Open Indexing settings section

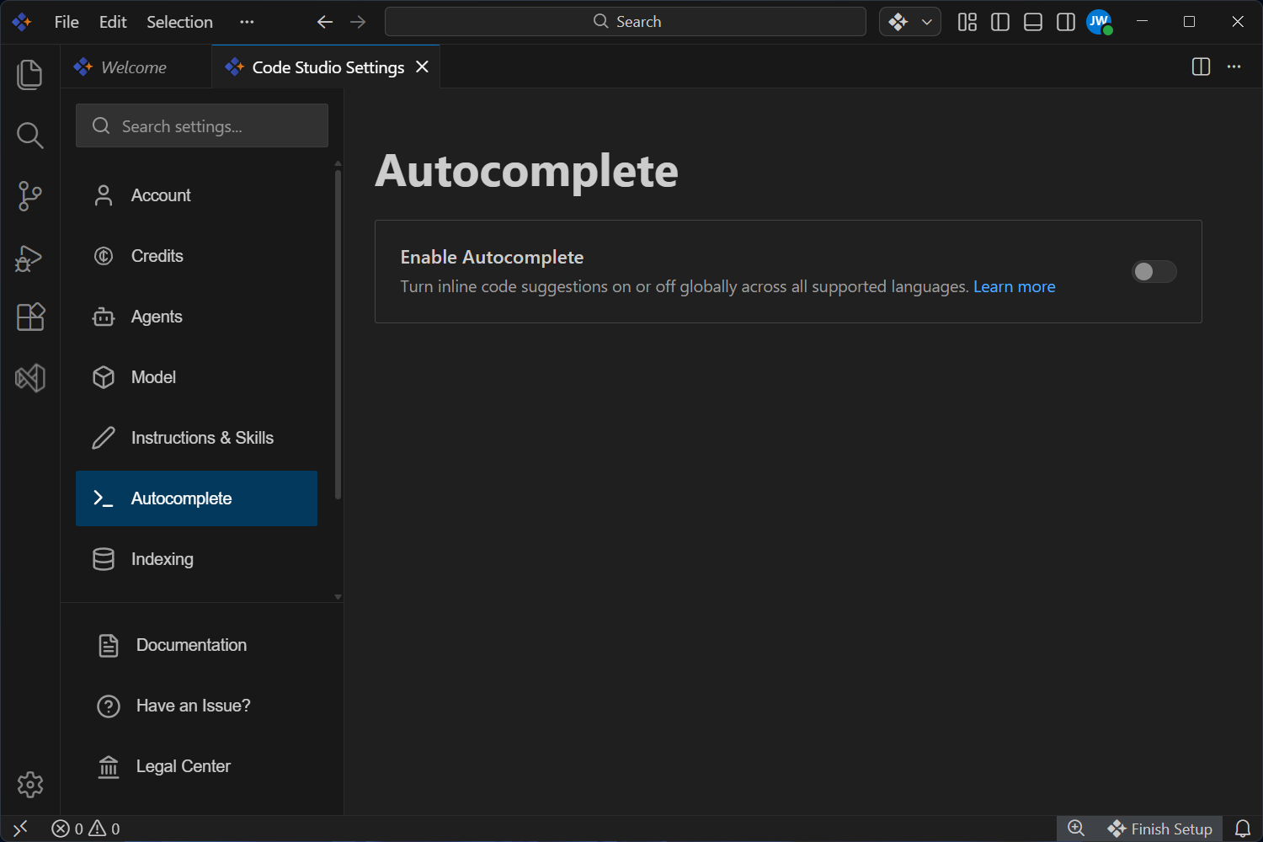pyautogui.click(x=196, y=559)
